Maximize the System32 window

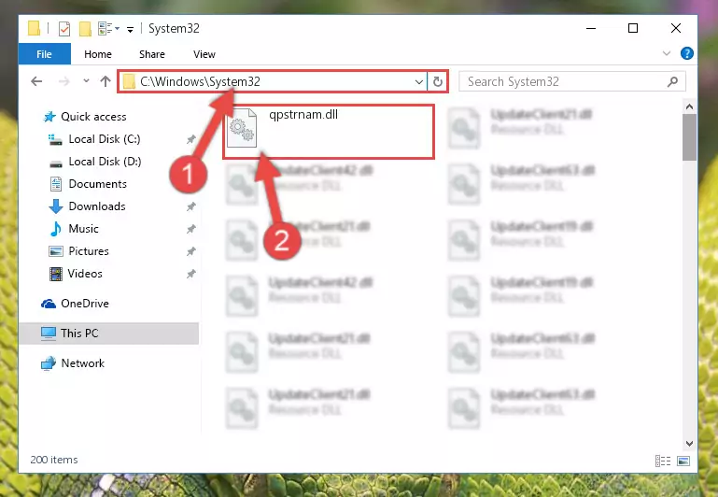[x=633, y=28]
